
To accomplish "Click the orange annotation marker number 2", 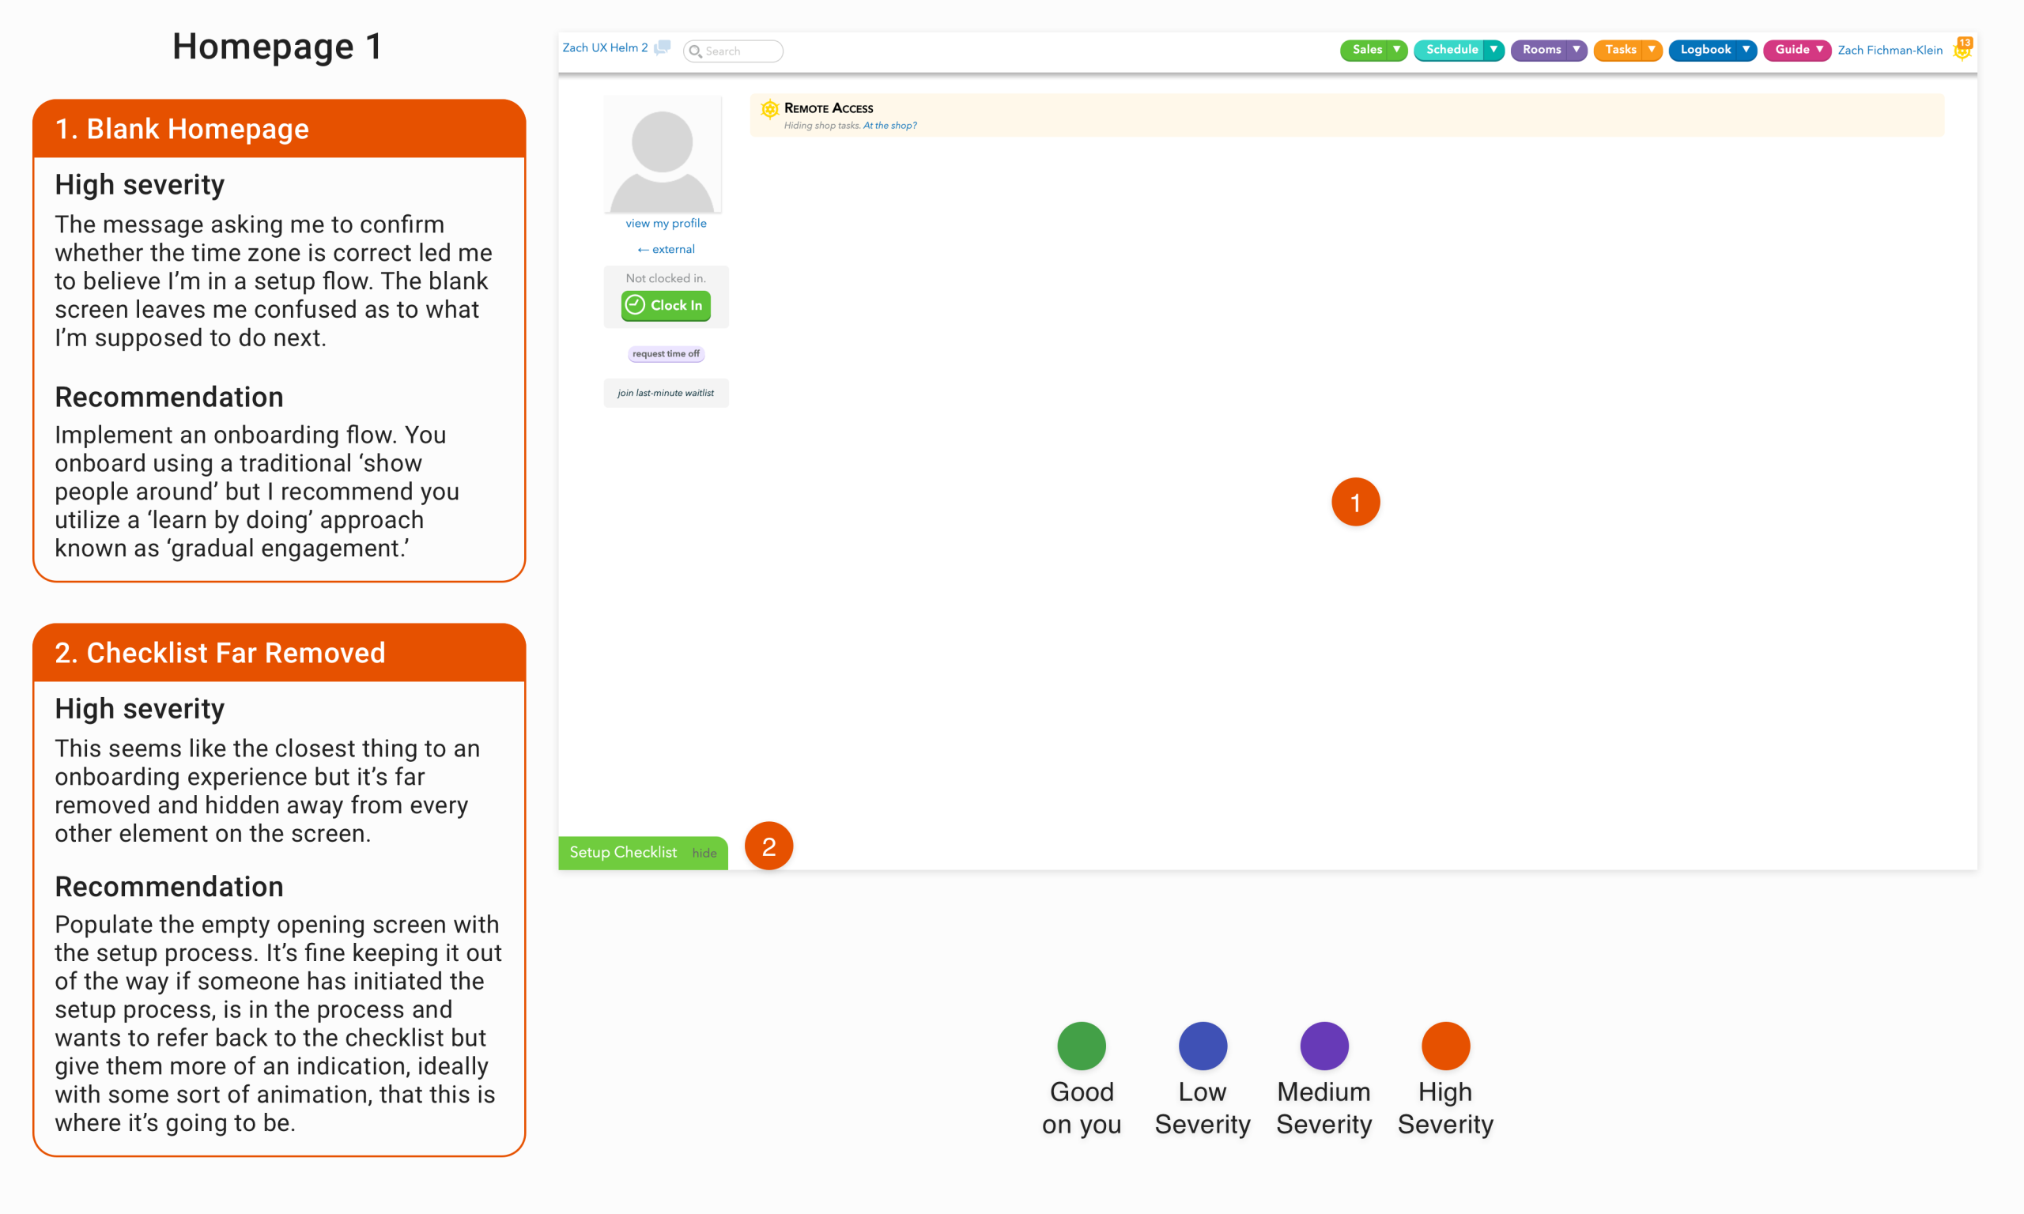I will click(768, 846).
